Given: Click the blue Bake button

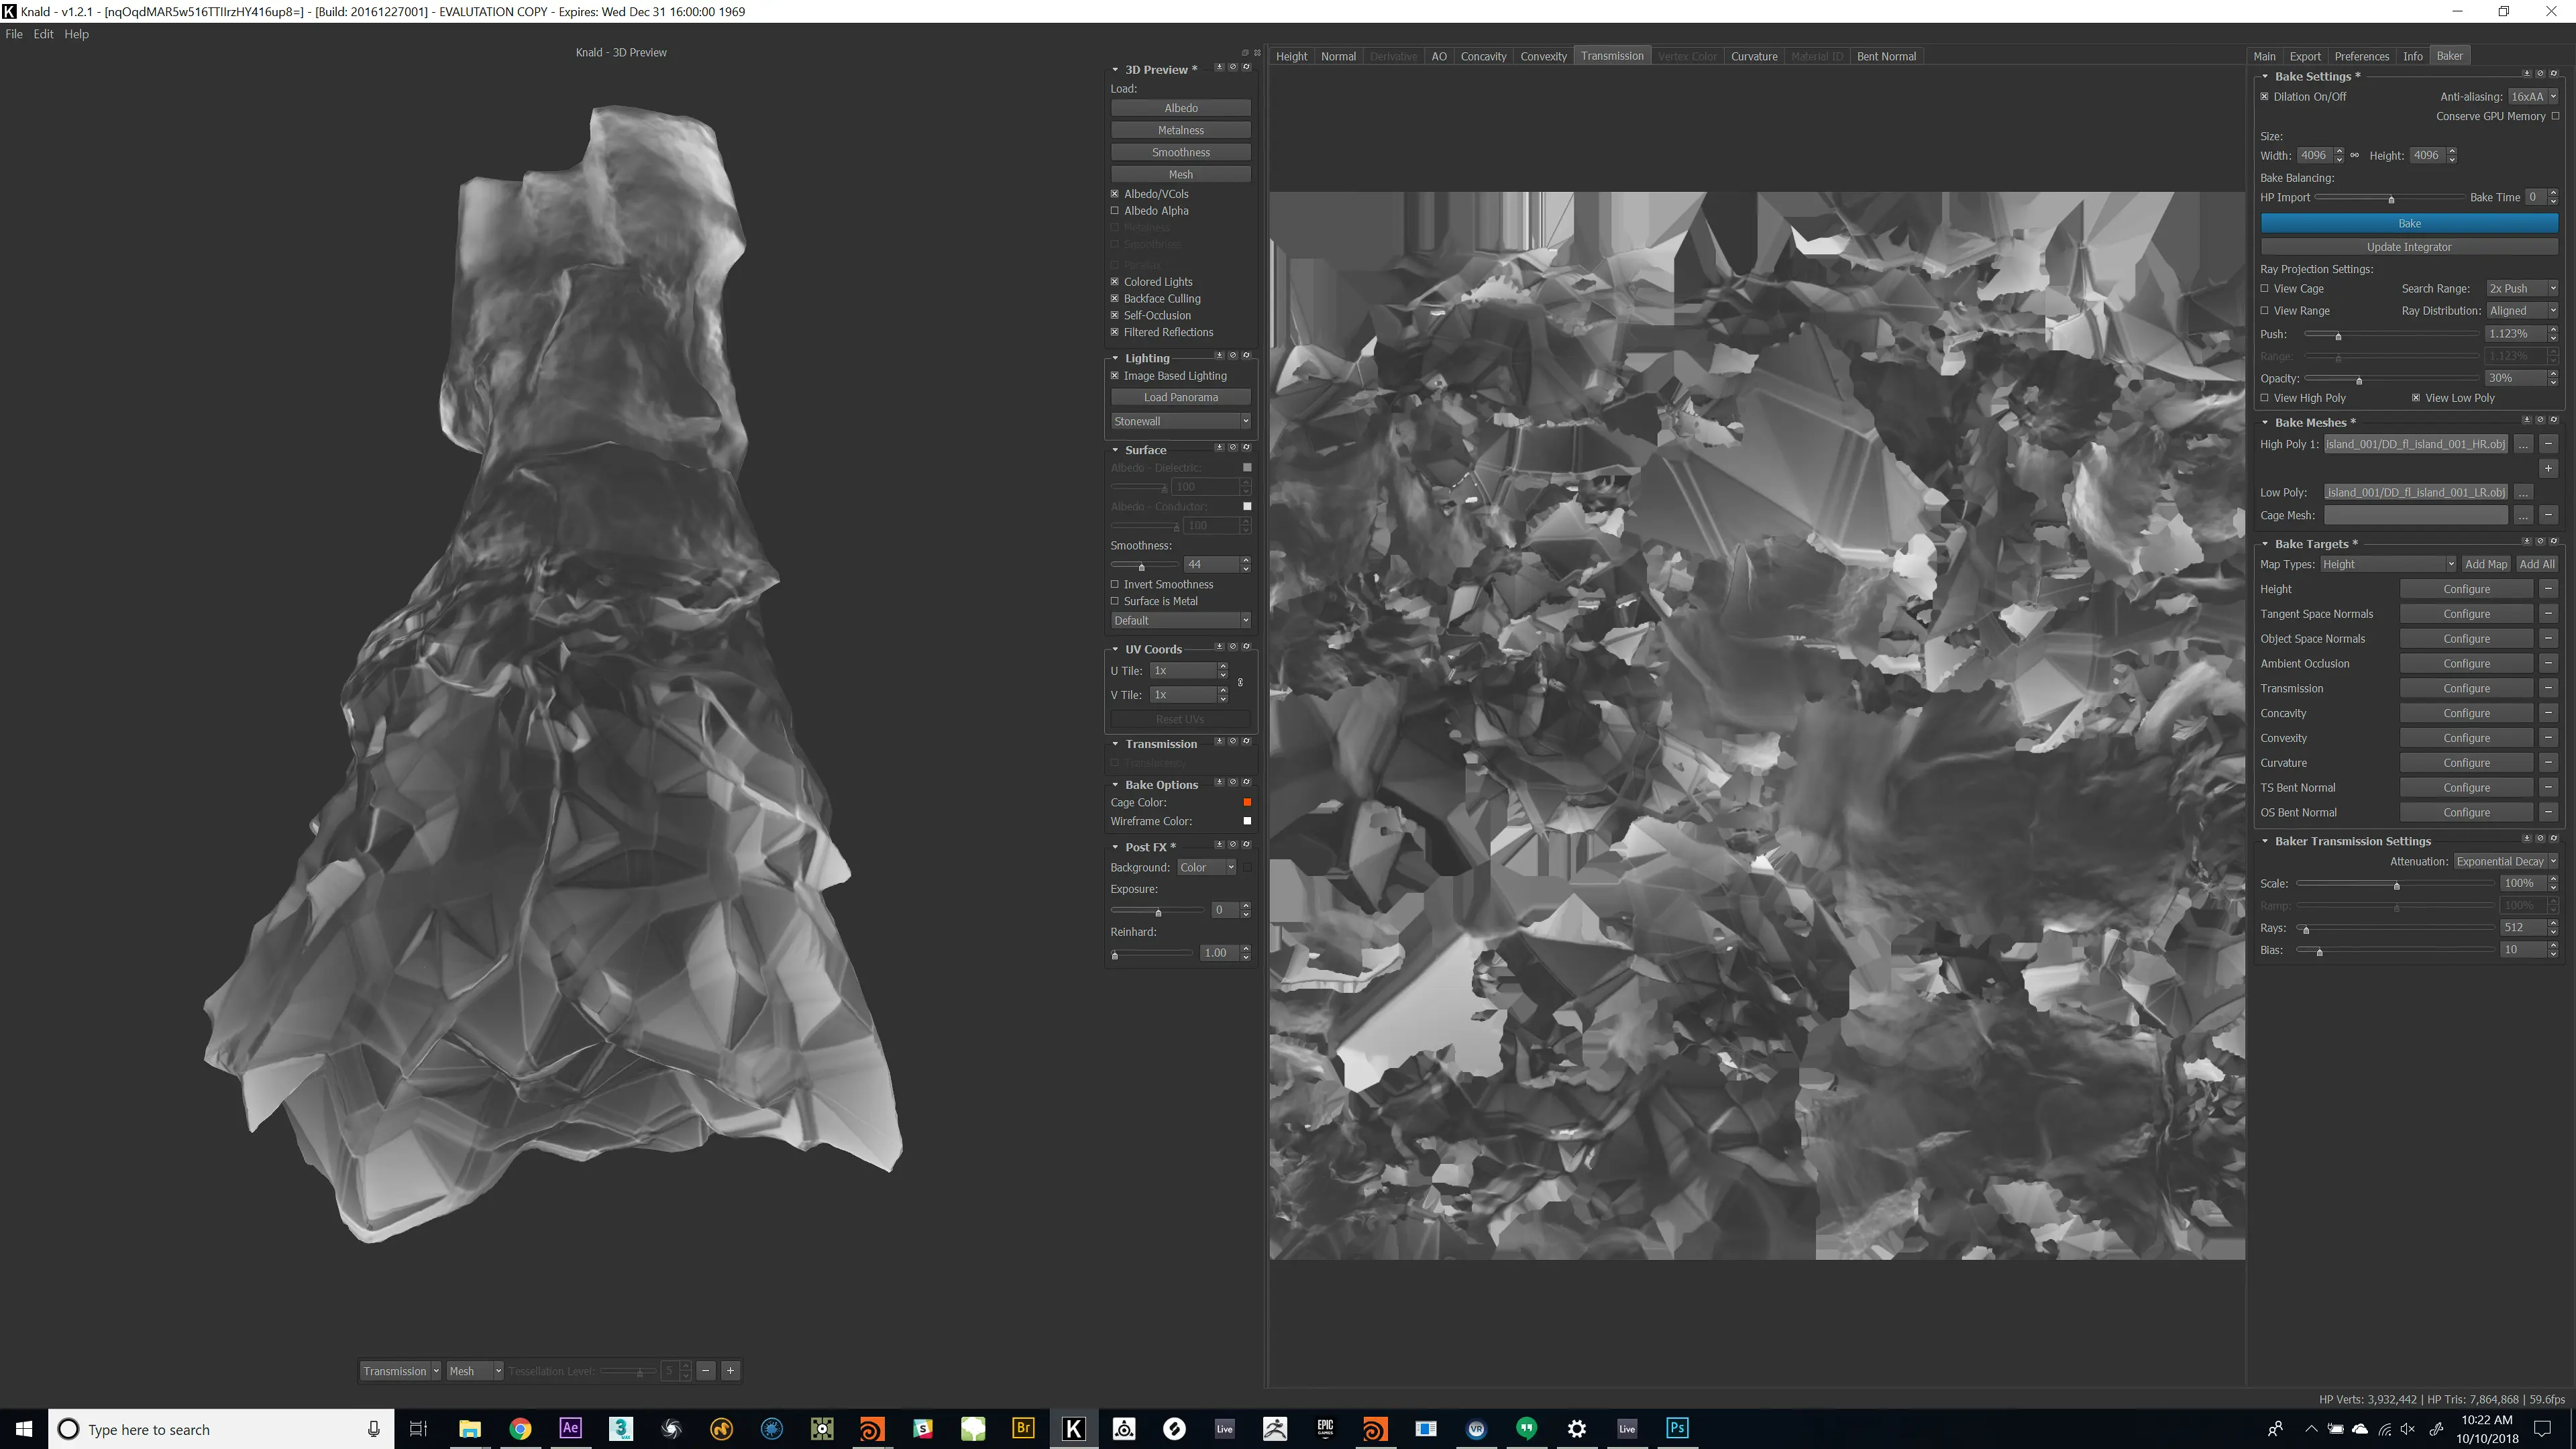Looking at the screenshot, I should pos(2409,223).
